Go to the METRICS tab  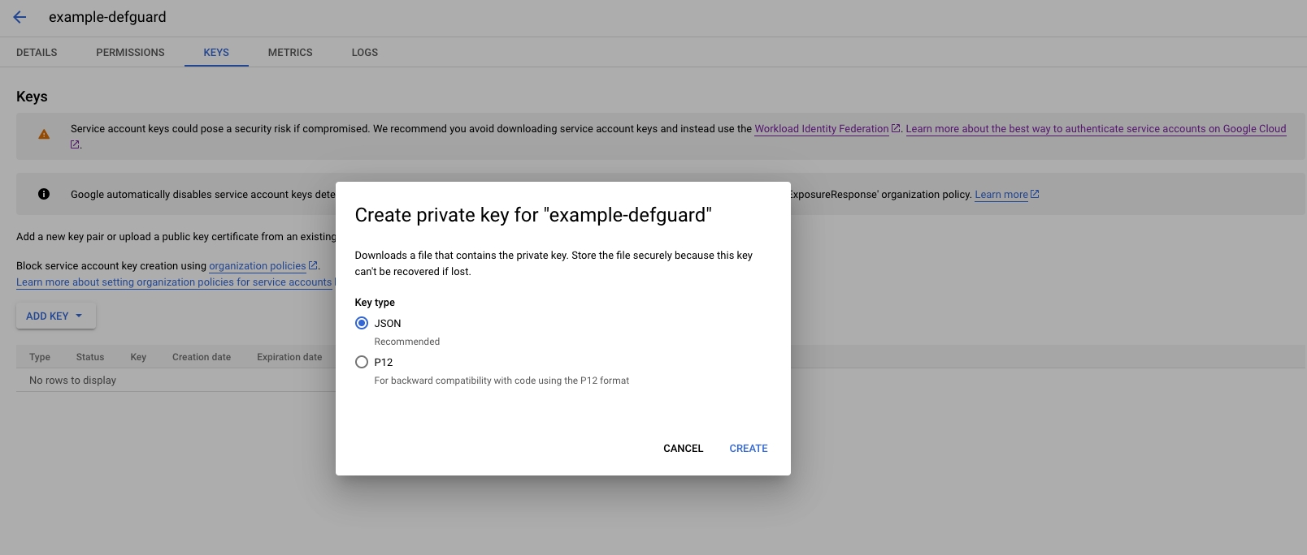click(x=290, y=52)
